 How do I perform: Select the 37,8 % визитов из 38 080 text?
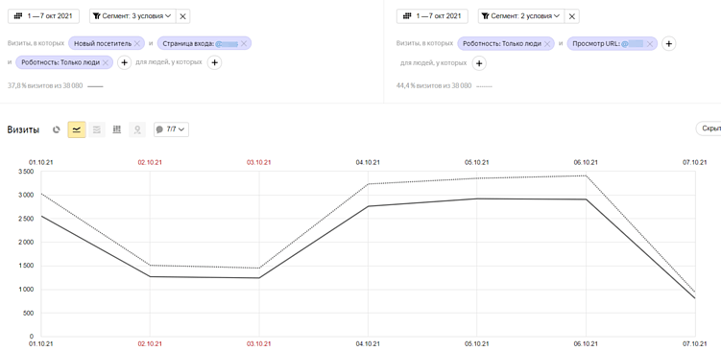tap(45, 85)
